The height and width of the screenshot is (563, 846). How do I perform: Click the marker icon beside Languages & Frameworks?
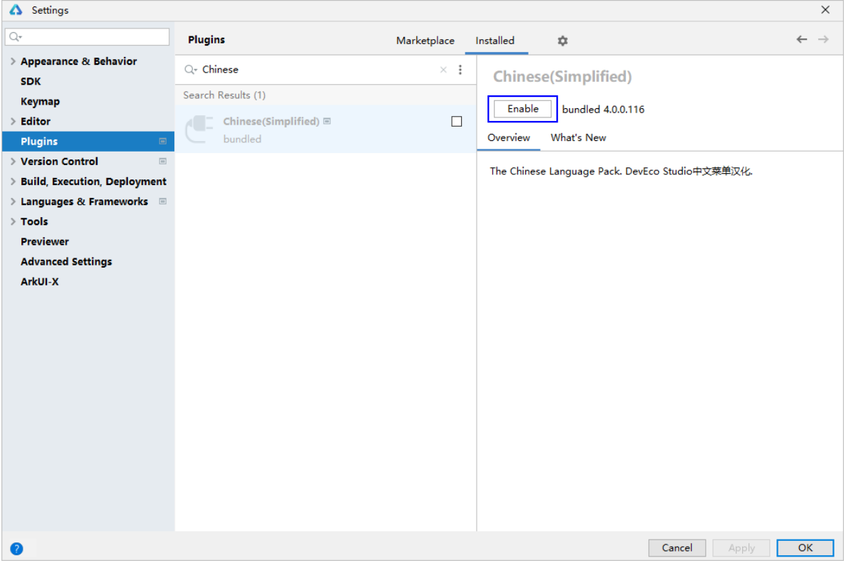click(162, 201)
